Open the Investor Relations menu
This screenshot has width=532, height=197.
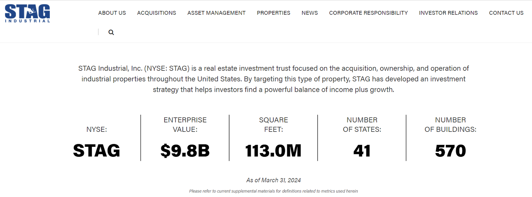pyautogui.click(x=448, y=13)
